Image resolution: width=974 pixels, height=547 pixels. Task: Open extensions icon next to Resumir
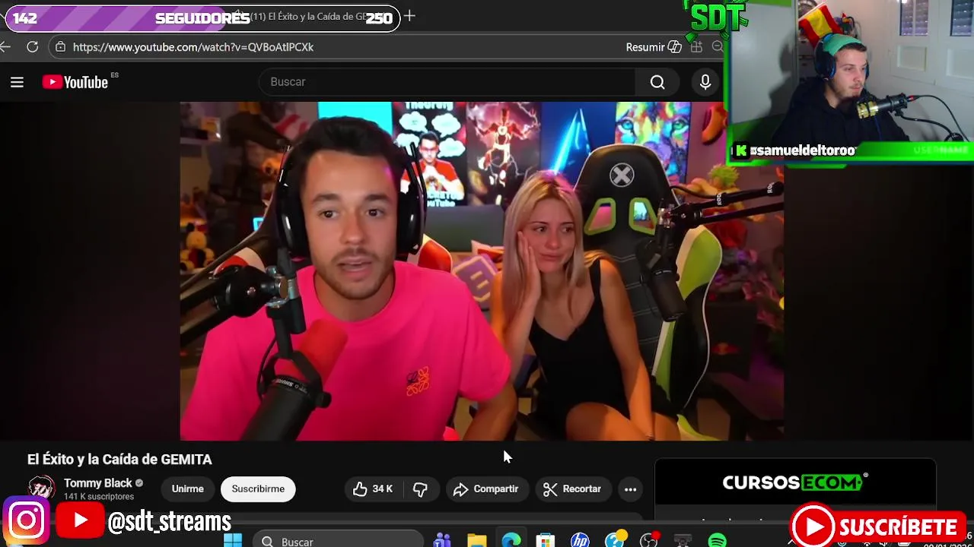click(696, 47)
